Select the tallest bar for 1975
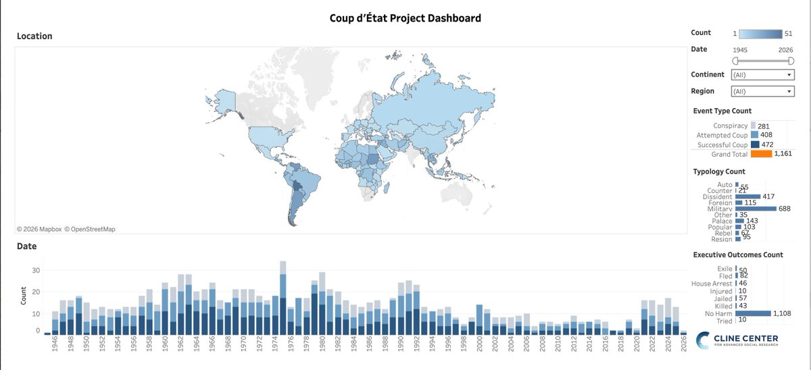The height and width of the screenshot is (370, 811). (x=283, y=298)
